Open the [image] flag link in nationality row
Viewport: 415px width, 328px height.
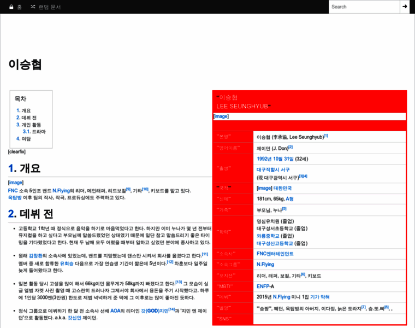264,188
